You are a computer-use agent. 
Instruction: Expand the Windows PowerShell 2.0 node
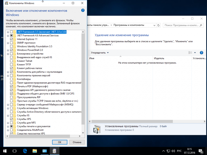coord(8,50)
